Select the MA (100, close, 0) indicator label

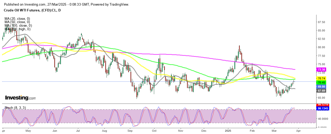(18, 26)
